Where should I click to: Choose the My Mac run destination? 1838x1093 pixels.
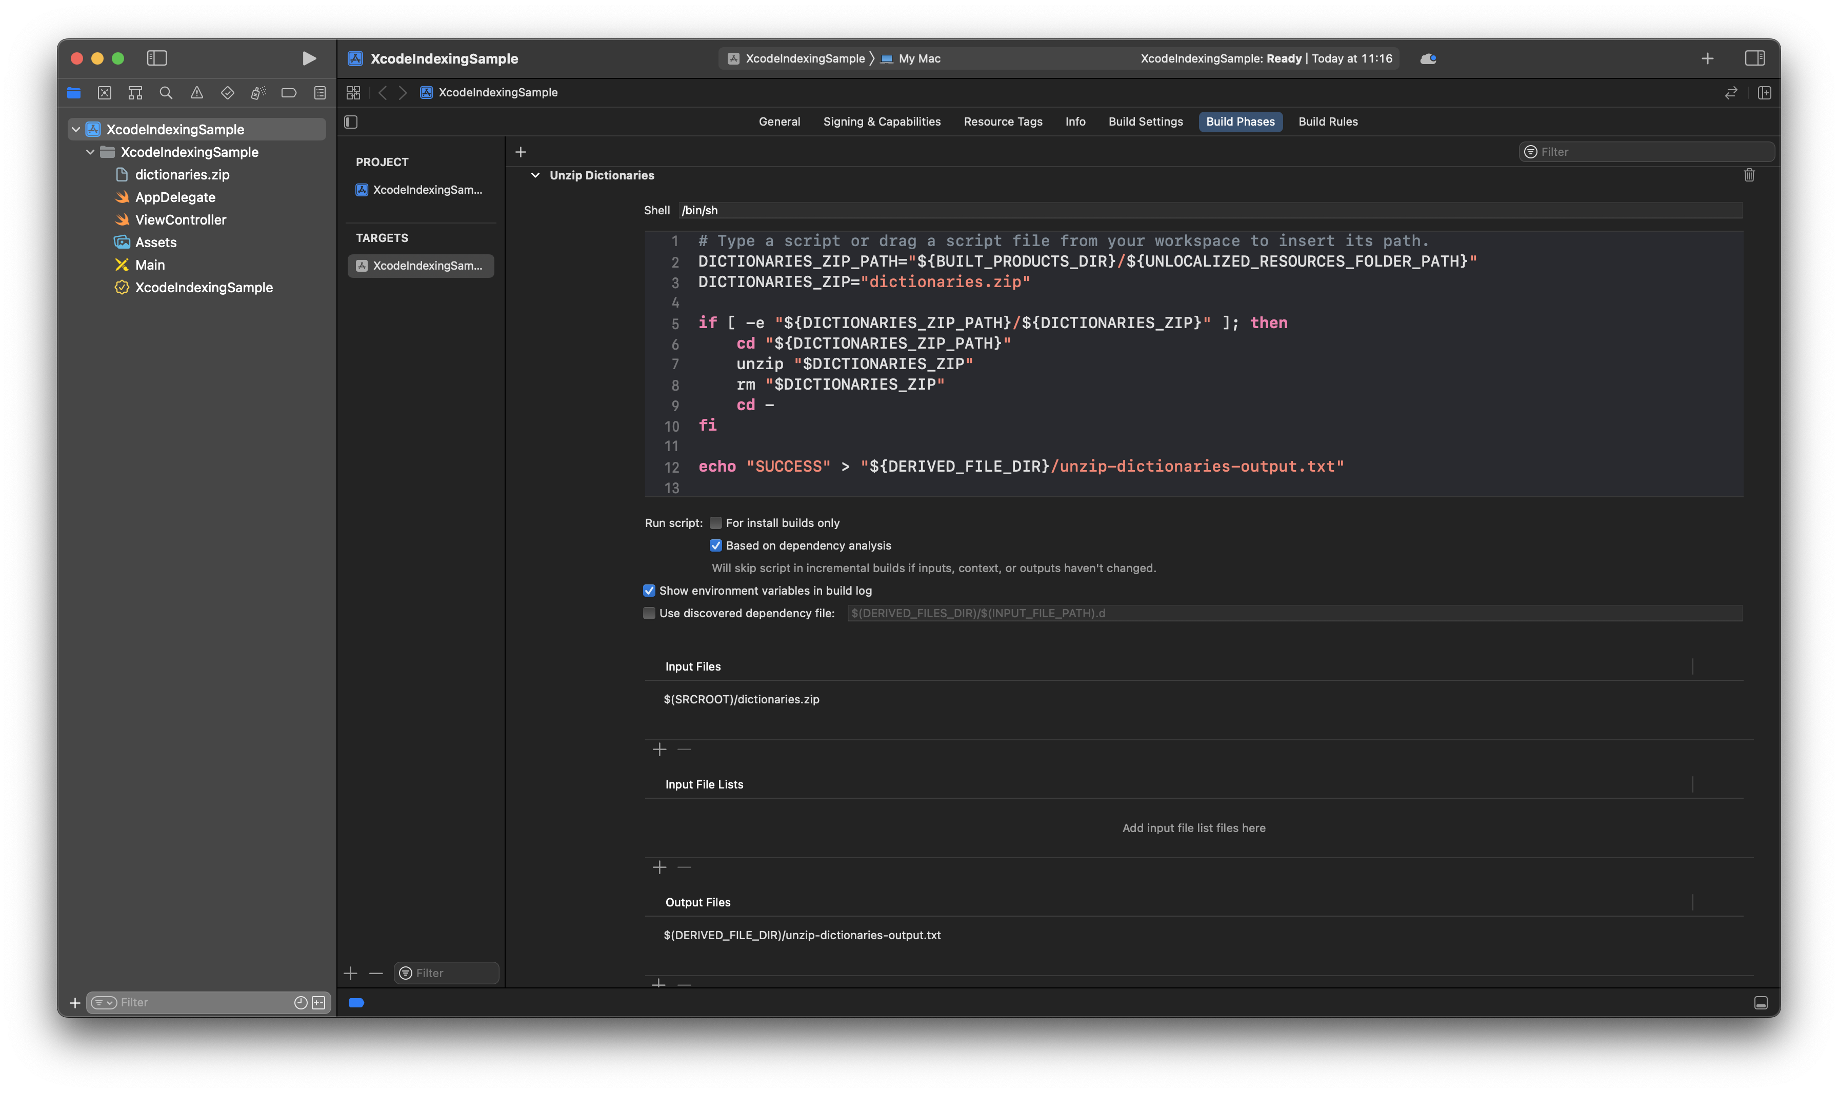[x=910, y=58]
